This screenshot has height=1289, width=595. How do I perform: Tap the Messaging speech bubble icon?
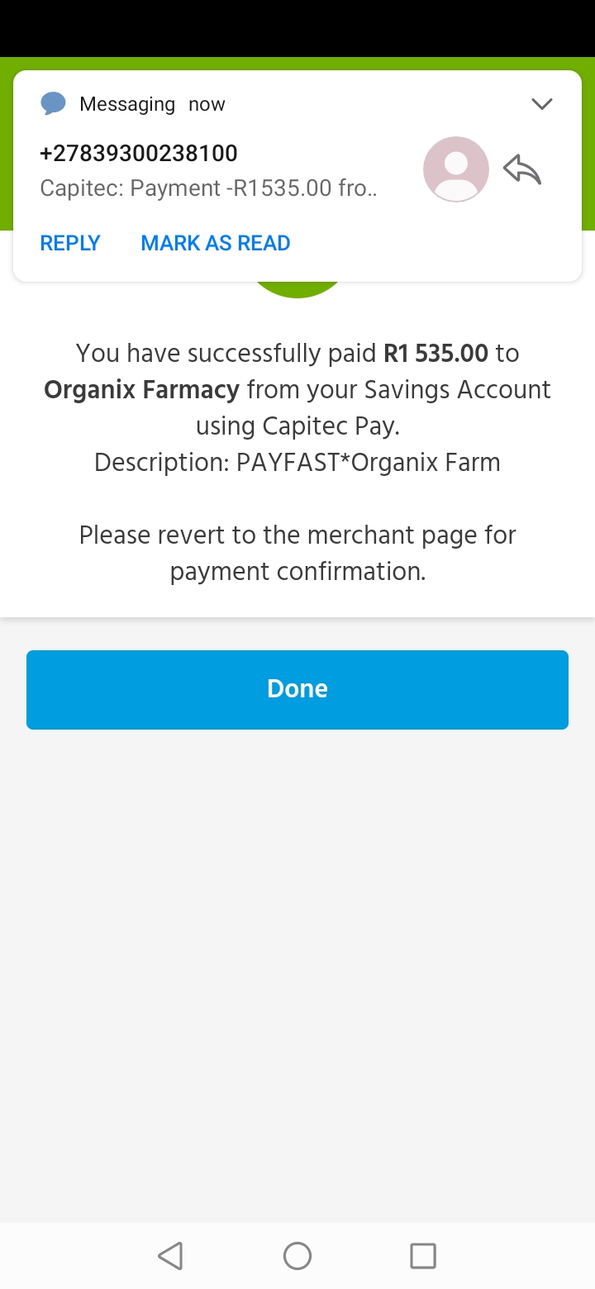[53, 104]
